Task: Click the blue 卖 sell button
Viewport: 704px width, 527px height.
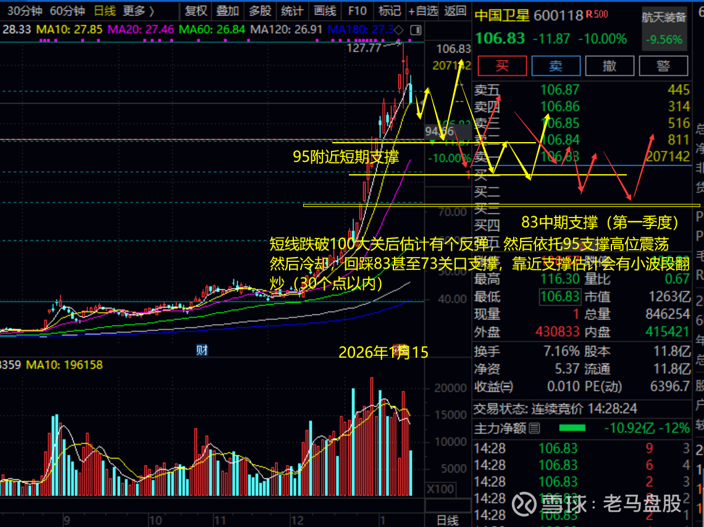Action: 556,66
